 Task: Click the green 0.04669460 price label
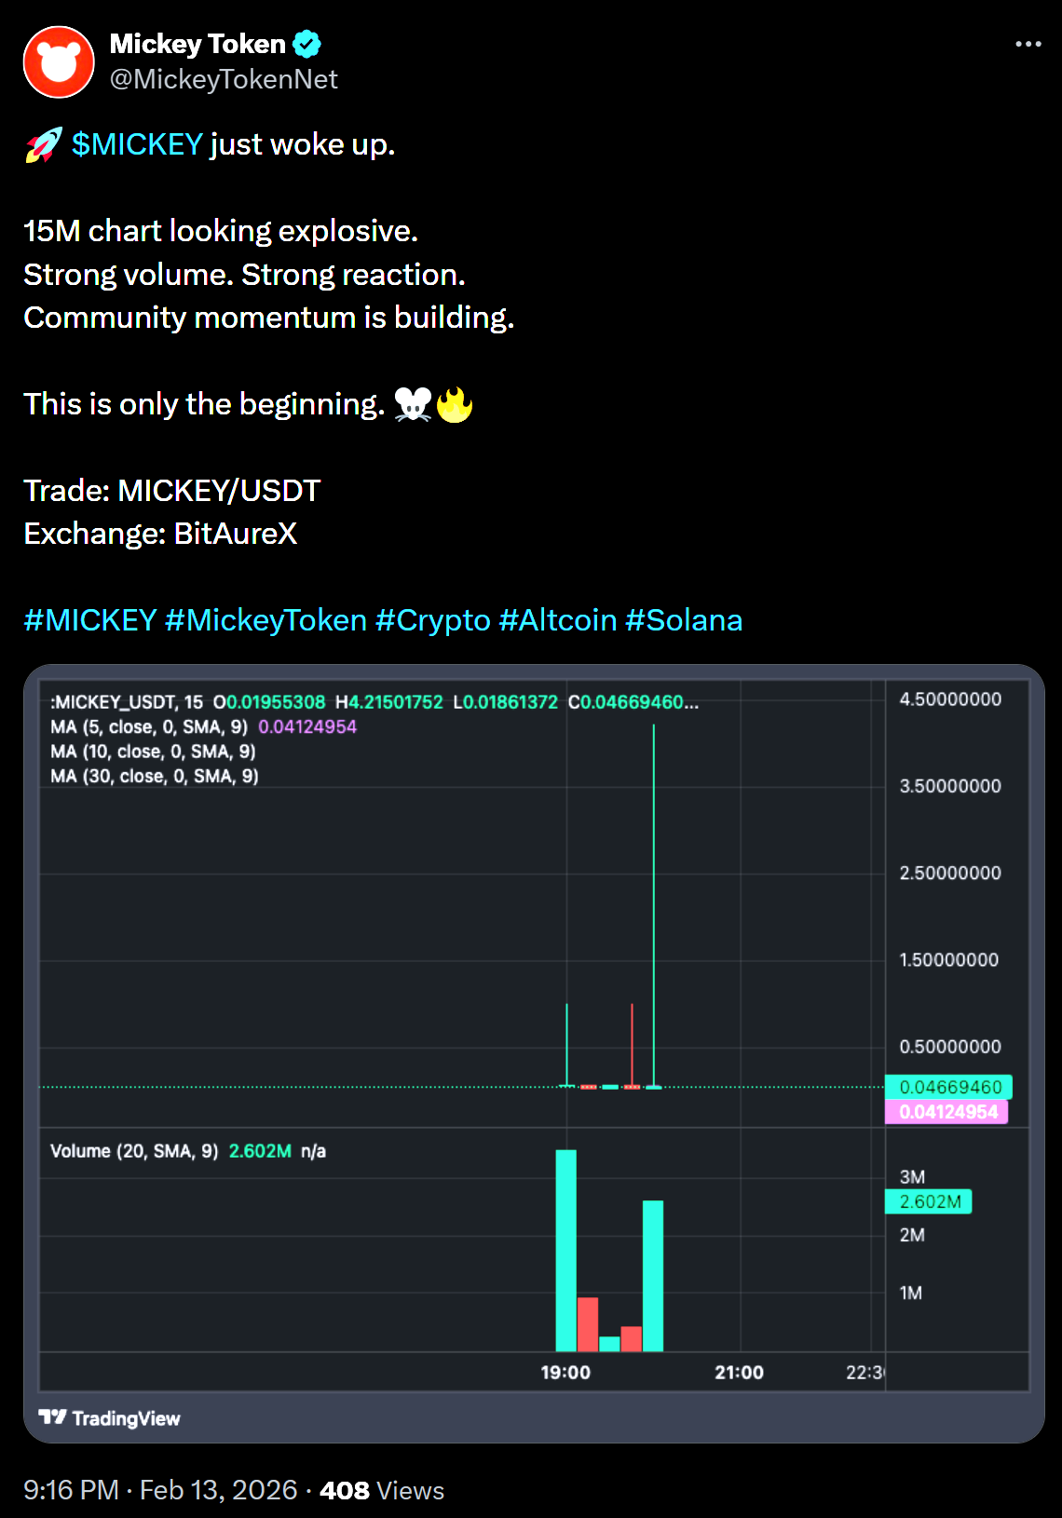[948, 1087]
